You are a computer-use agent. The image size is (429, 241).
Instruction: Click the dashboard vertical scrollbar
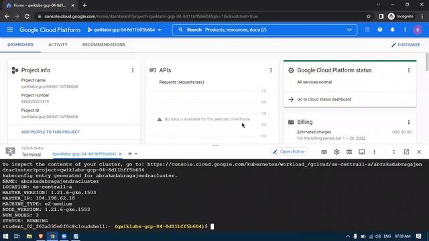(x=427, y=62)
